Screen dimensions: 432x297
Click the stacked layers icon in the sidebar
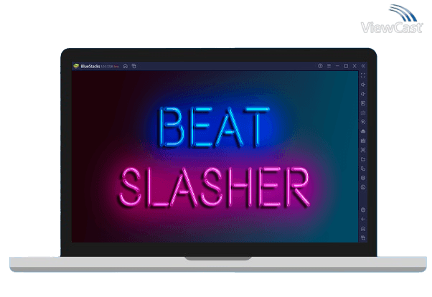click(363, 178)
